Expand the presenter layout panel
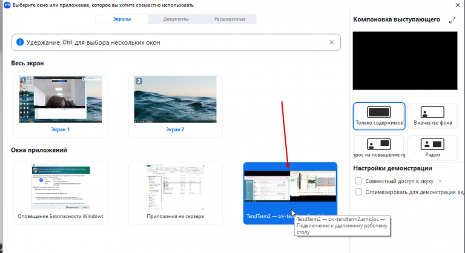 (x=452, y=20)
